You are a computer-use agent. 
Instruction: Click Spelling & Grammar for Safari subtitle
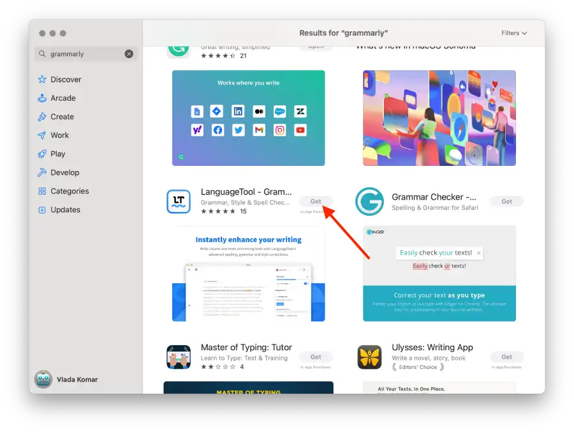(435, 208)
